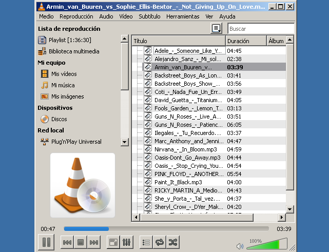Stop playback with the stop button

[x=81, y=242]
